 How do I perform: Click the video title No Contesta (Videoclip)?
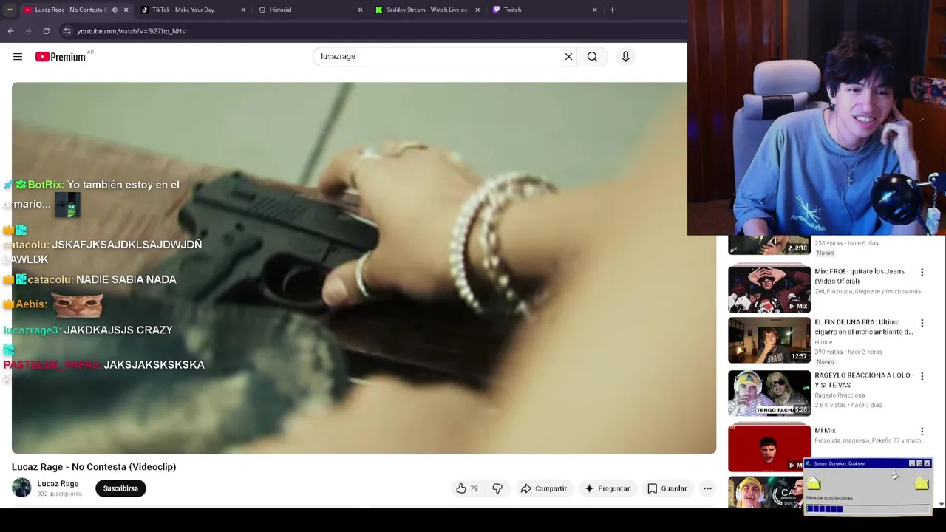pos(94,467)
